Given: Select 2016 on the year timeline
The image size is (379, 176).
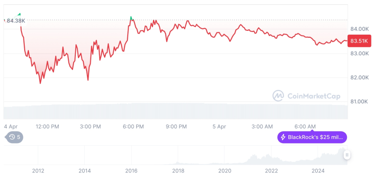Looking at the screenshot, I should (x=131, y=170).
